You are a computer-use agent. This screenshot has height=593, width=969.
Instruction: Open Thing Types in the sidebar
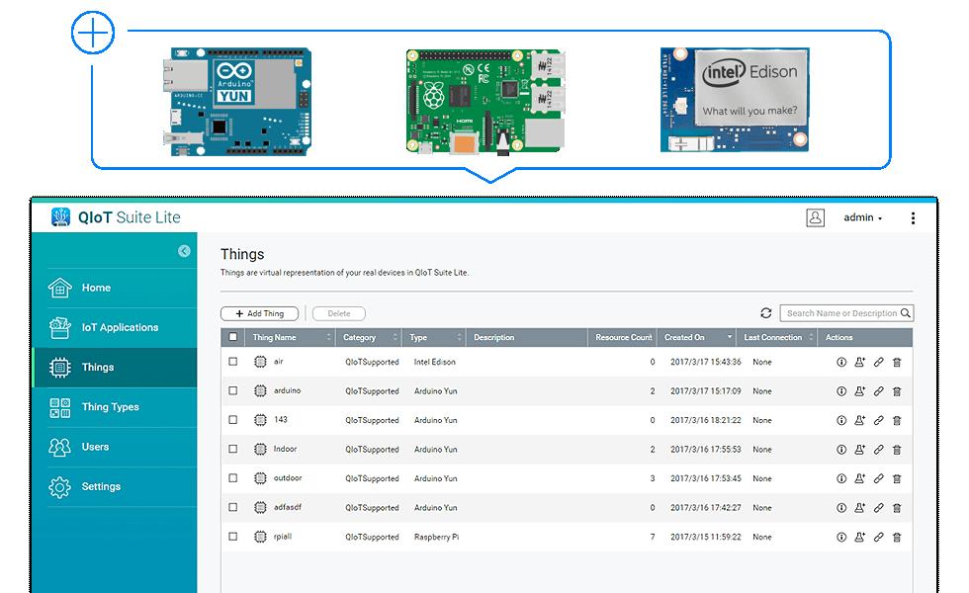(116, 407)
